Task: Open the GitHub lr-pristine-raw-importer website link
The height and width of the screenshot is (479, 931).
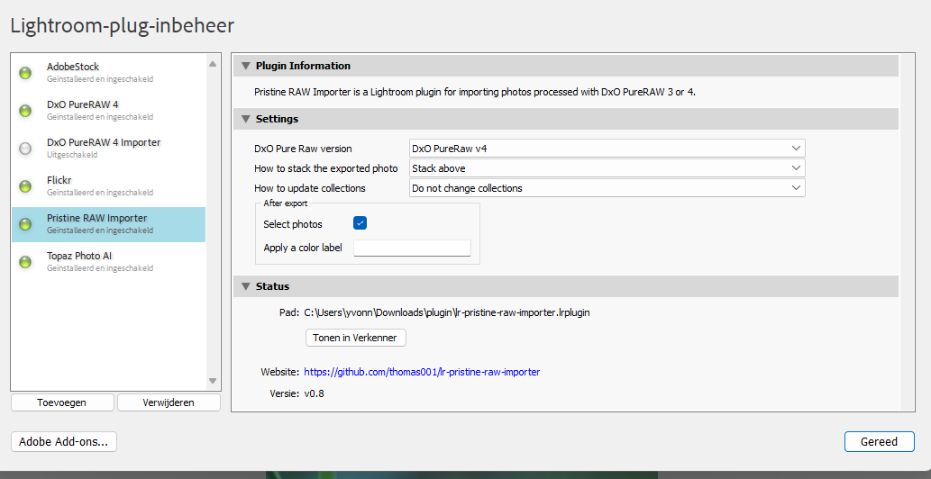Action: (x=422, y=372)
